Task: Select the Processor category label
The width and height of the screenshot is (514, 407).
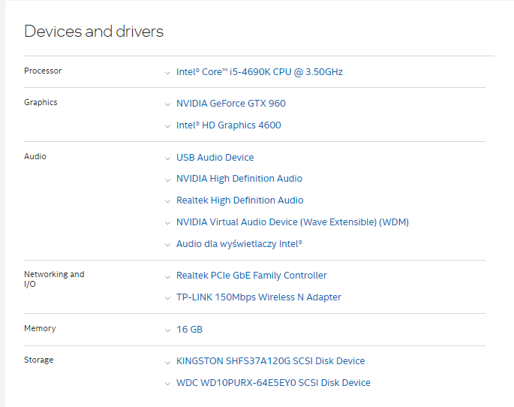Action: 43,71
